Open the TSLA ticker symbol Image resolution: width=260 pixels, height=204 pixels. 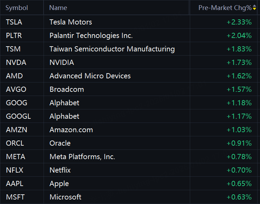point(14,22)
